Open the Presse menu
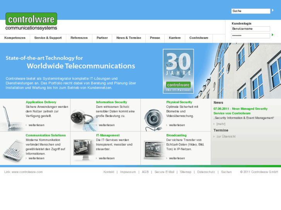This screenshot has width=281, height=210. (155, 38)
